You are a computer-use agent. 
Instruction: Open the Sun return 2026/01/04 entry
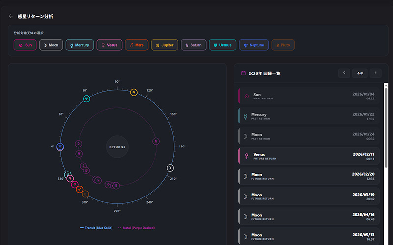[309, 96]
